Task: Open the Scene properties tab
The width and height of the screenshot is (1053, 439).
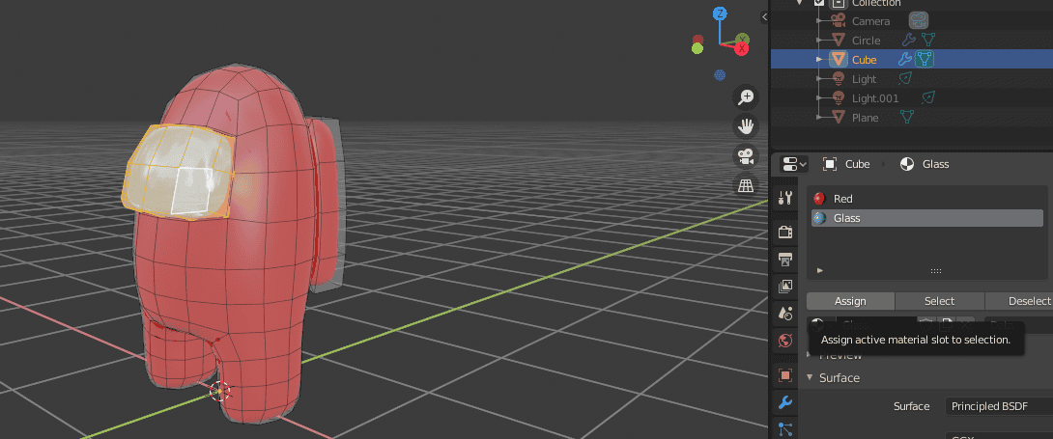Action: 785,314
